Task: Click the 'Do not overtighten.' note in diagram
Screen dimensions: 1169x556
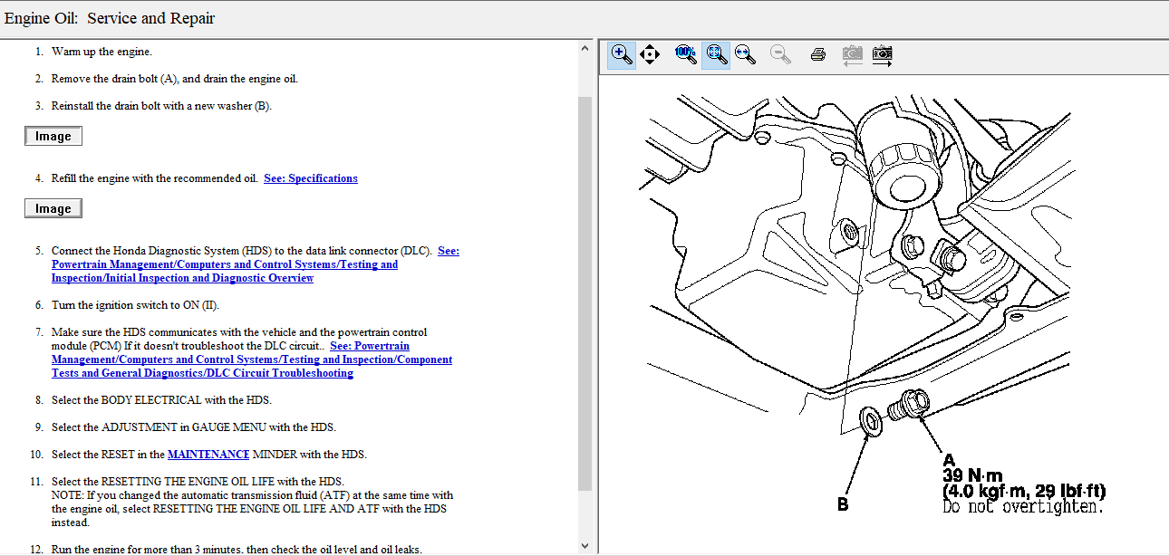Action: [x=1024, y=507]
